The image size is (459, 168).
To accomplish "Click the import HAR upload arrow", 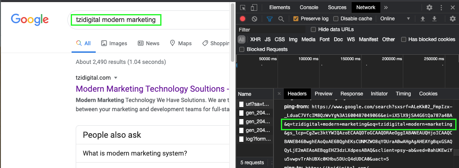I will click(x=423, y=19).
